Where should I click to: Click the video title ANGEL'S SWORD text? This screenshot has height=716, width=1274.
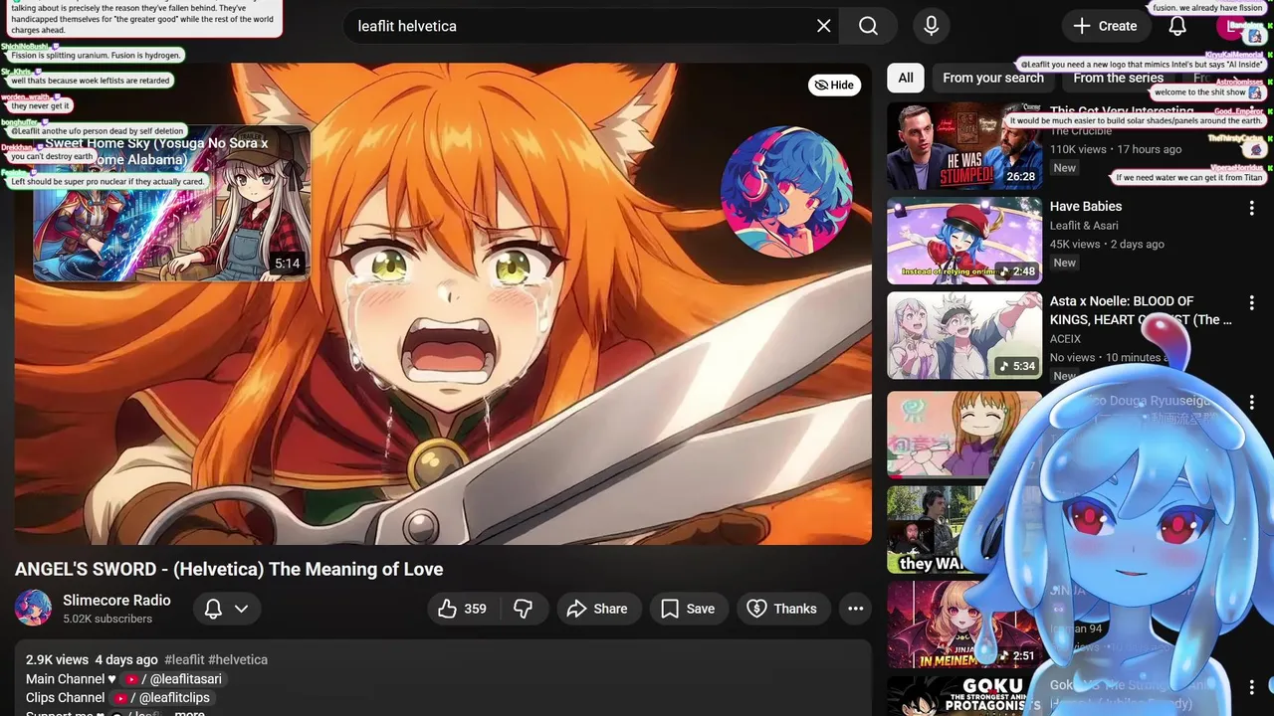click(x=229, y=569)
